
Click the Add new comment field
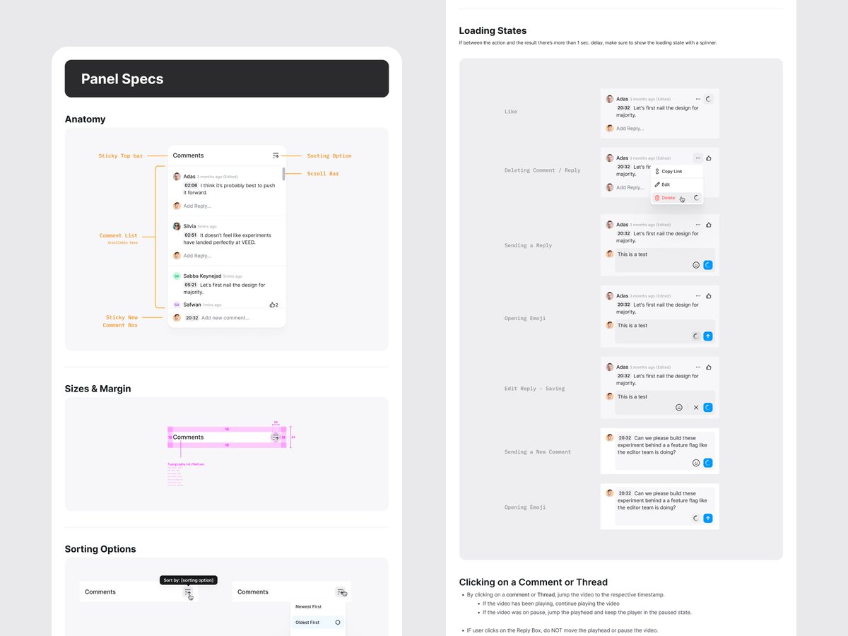225,318
